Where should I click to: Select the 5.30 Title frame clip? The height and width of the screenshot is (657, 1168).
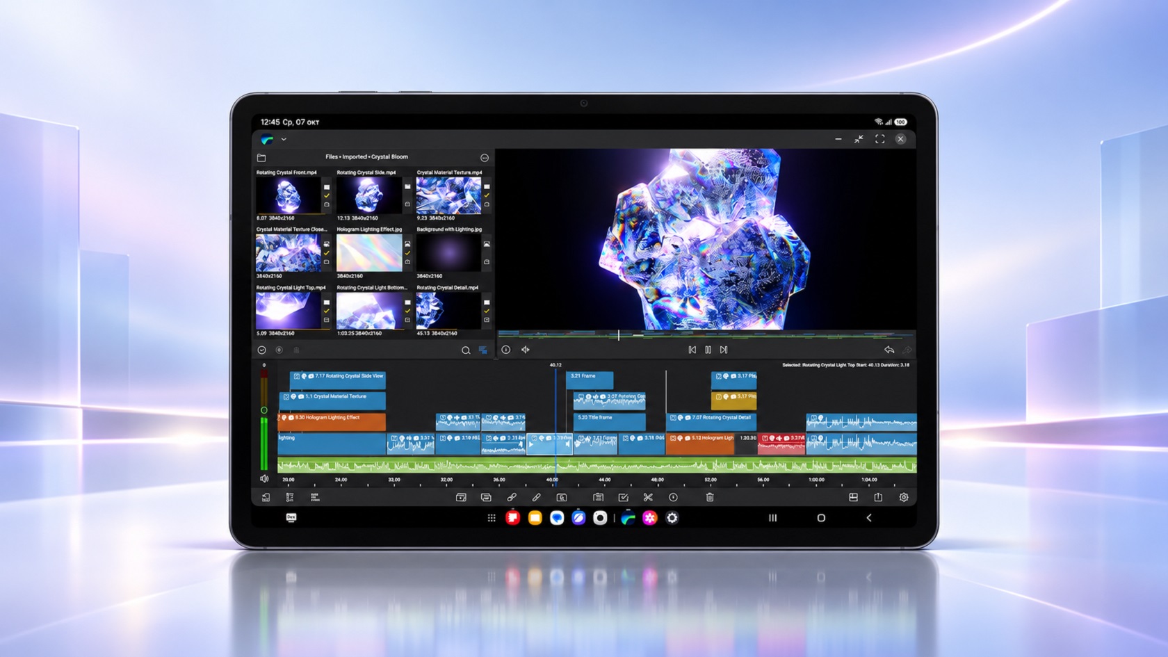click(x=610, y=421)
